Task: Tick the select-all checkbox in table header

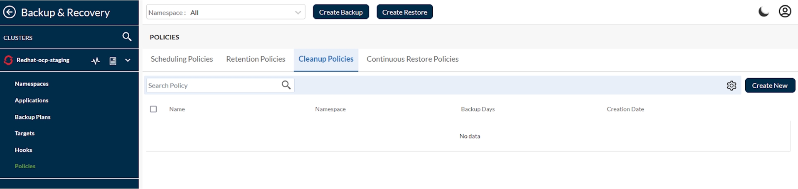Action: (153, 109)
